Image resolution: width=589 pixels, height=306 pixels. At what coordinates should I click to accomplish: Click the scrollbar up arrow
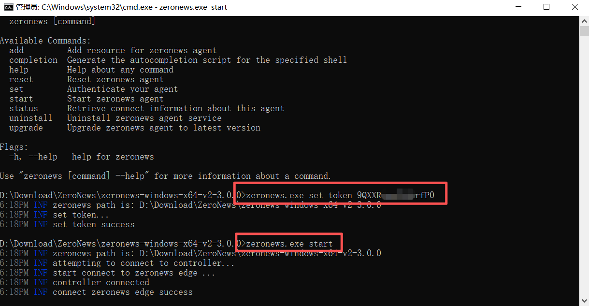(x=584, y=20)
